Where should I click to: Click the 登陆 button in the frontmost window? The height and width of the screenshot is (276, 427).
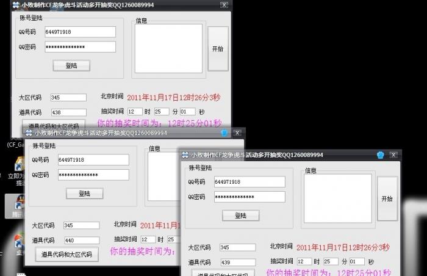coord(241,216)
